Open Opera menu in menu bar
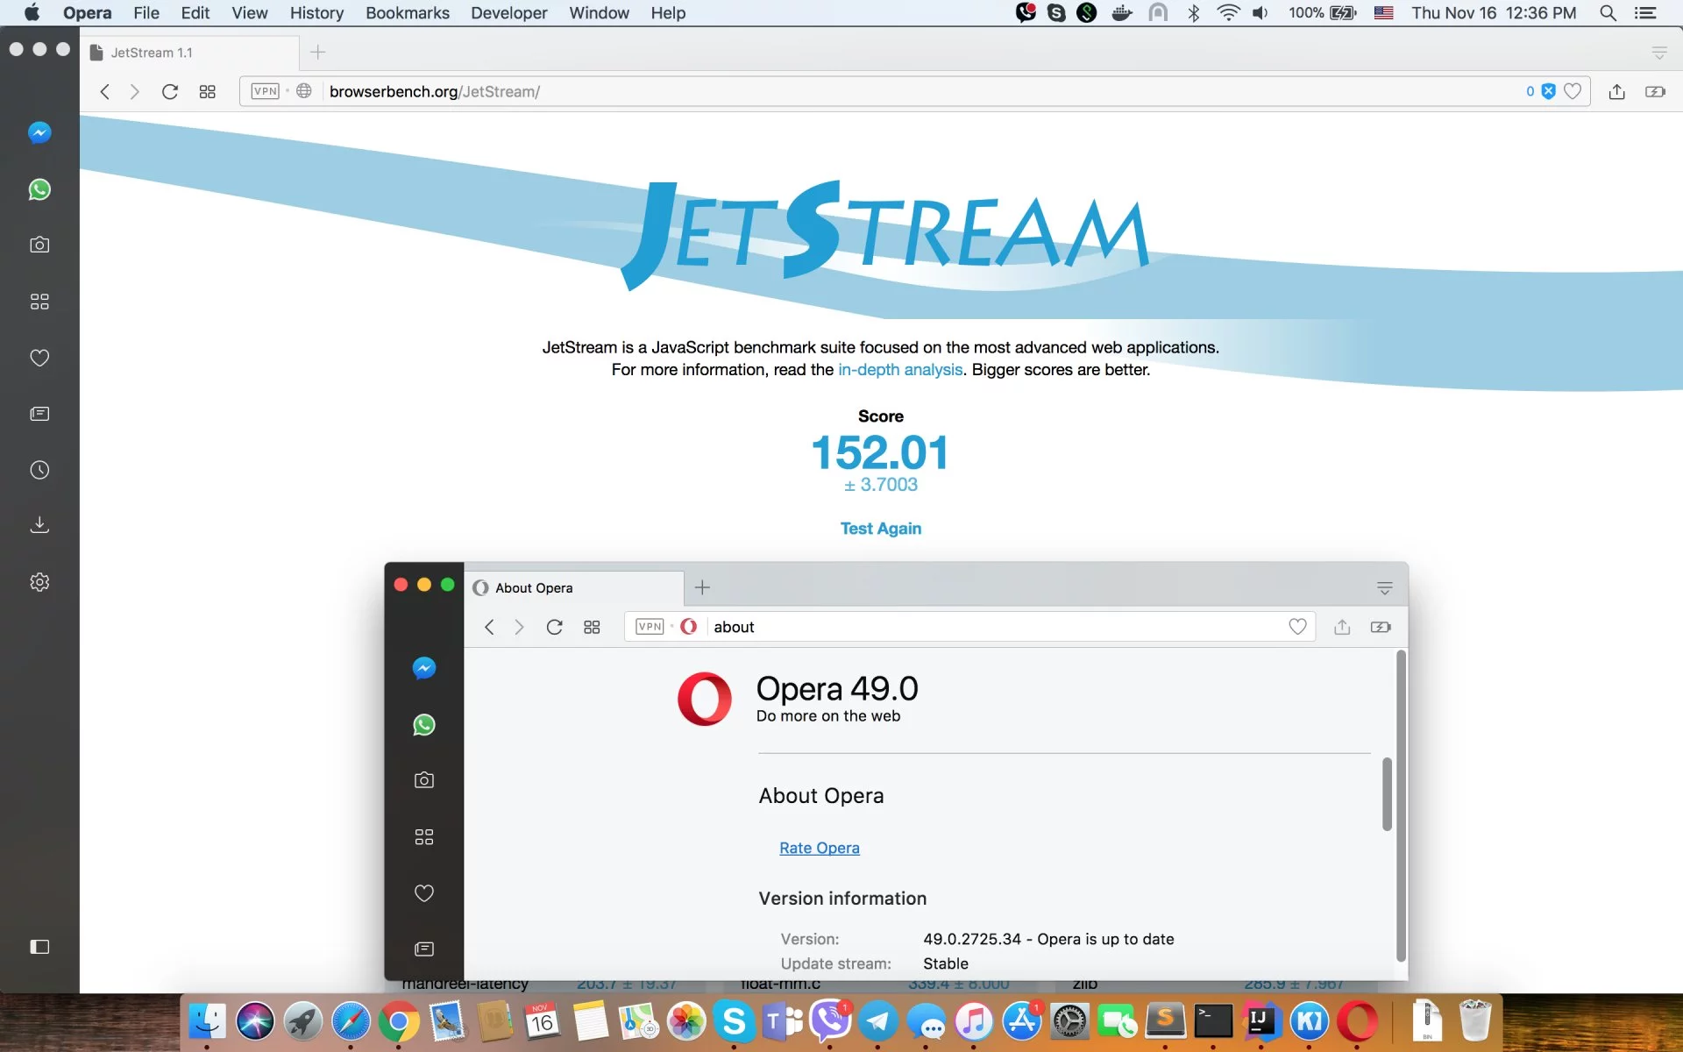The width and height of the screenshot is (1683, 1052). point(87,13)
